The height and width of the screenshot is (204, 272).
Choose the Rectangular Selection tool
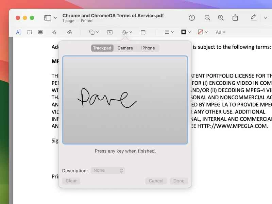(x=30, y=32)
